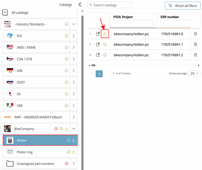The width and height of the screenshot is (202, 170).
Task: Expand the JIS catalog arrow
Action: [74, 94]
